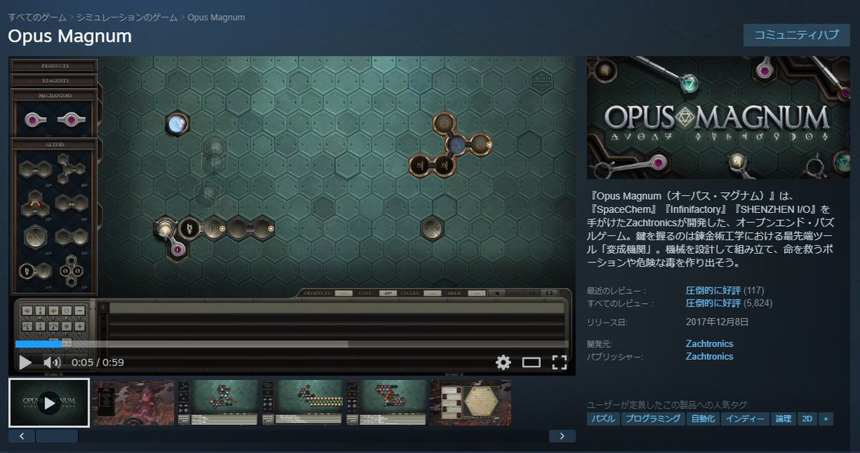Viewport: 860px width, 453px height.
Task: Switch video to theater mode
Action: [531, 362]
